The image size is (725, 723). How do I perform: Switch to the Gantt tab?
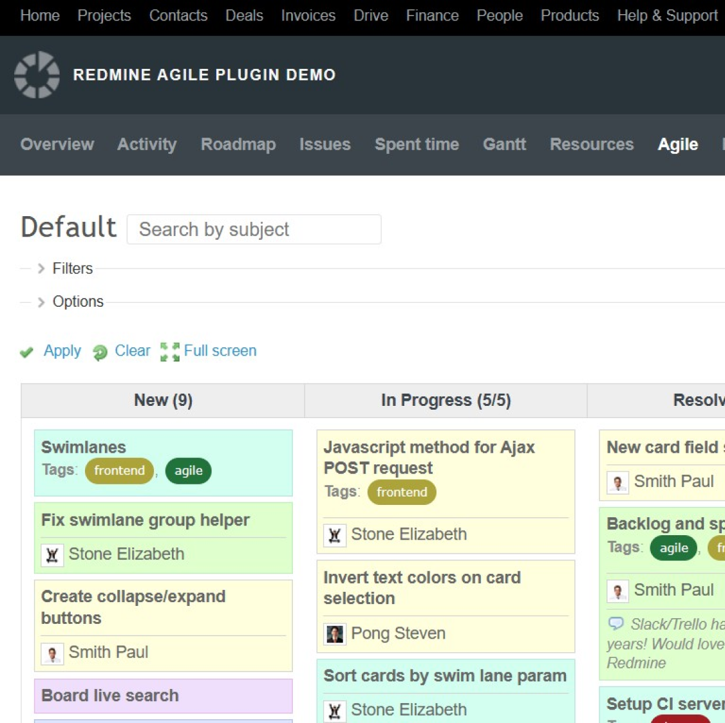[x=504, y=145]
